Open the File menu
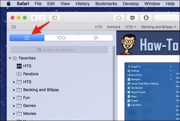 coord(38,4)
